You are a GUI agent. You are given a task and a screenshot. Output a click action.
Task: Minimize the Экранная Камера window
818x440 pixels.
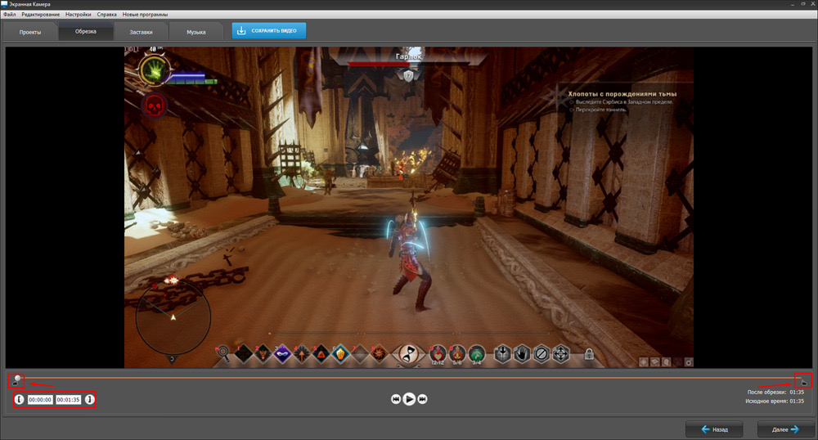[793, 4]
